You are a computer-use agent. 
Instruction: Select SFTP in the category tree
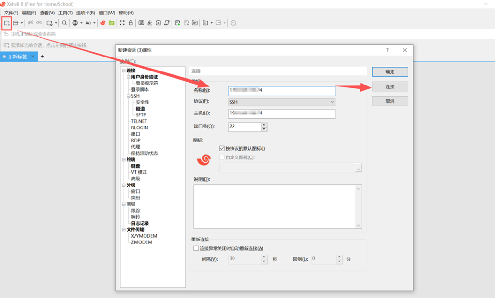pos(141,115)
